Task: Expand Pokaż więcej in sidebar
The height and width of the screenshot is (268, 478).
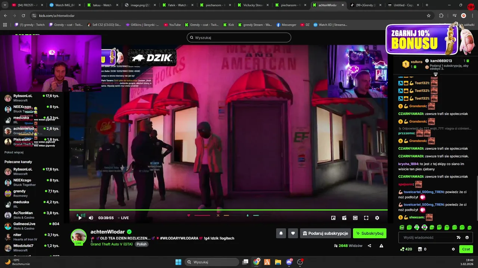Action: 14,152
